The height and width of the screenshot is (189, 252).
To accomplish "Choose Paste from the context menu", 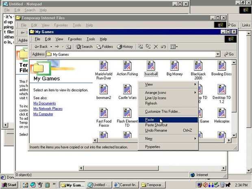I will [x=168, y=120].
